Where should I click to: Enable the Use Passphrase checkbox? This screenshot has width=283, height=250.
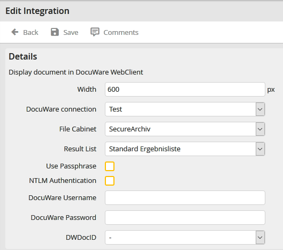(110, 166)
